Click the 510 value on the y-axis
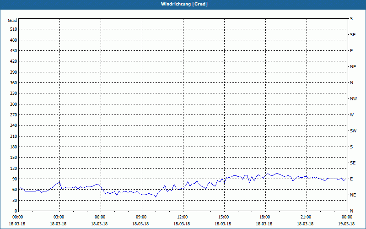366x229 pixels. [x=14, y=29]
